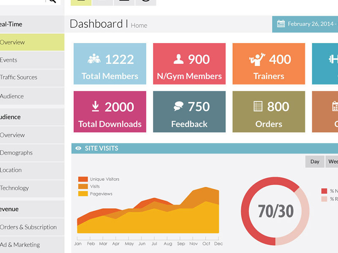Open Orders & Subscription in sidebar
This screenshot has width=338, height=253.
click(x=32, y=227)
